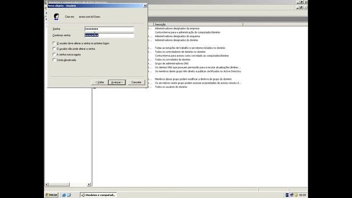Viewport: 352px width, 198px height.
Task: Select 'Grupo de administradores DNS' row
Action: click(172, 64)
